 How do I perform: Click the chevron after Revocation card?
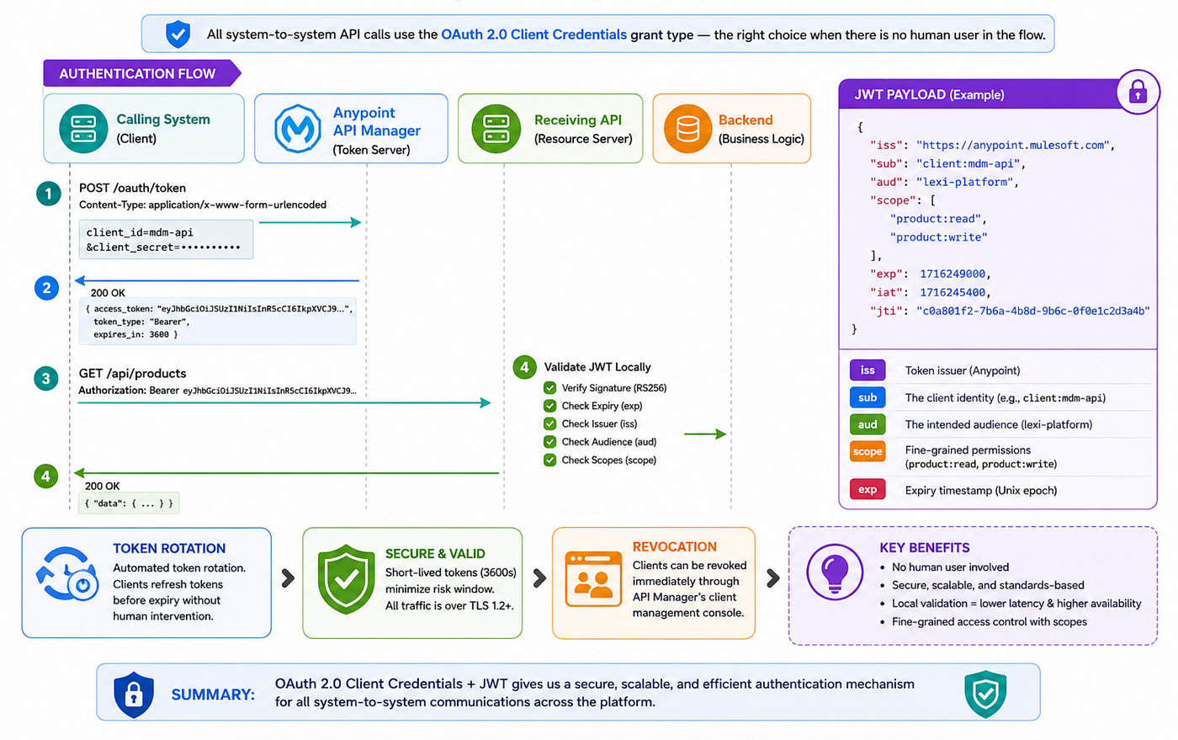point(772,578)
